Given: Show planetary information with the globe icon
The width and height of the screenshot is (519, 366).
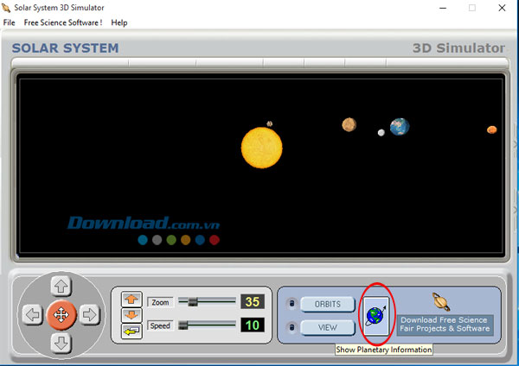Looking at the screenshot, I should [375, 316].
